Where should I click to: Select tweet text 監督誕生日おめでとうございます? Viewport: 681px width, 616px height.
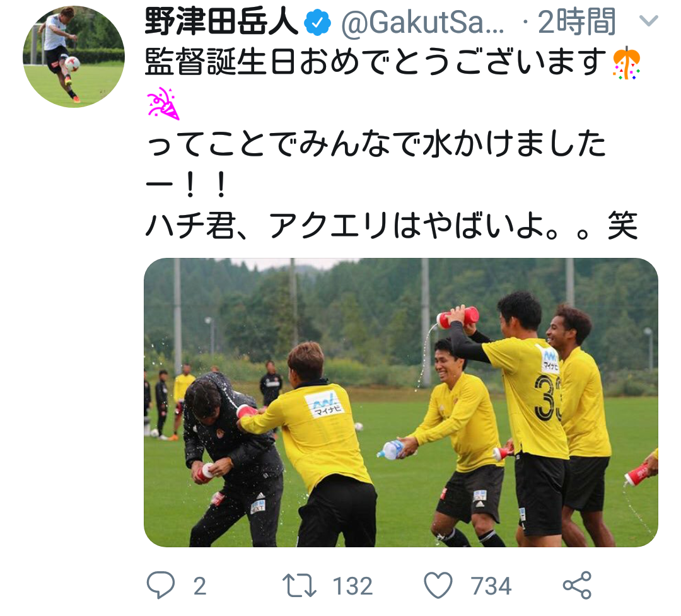point(376,61)
